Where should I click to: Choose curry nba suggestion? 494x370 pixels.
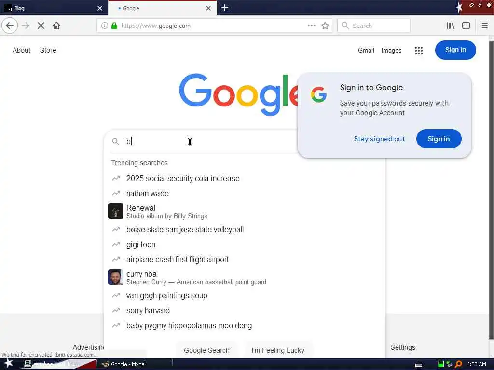point(244,277)
